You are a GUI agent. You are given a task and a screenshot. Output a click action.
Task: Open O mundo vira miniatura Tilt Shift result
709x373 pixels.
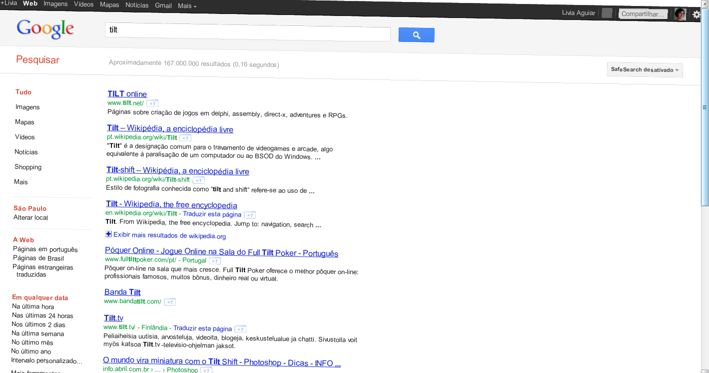[222, 362]
